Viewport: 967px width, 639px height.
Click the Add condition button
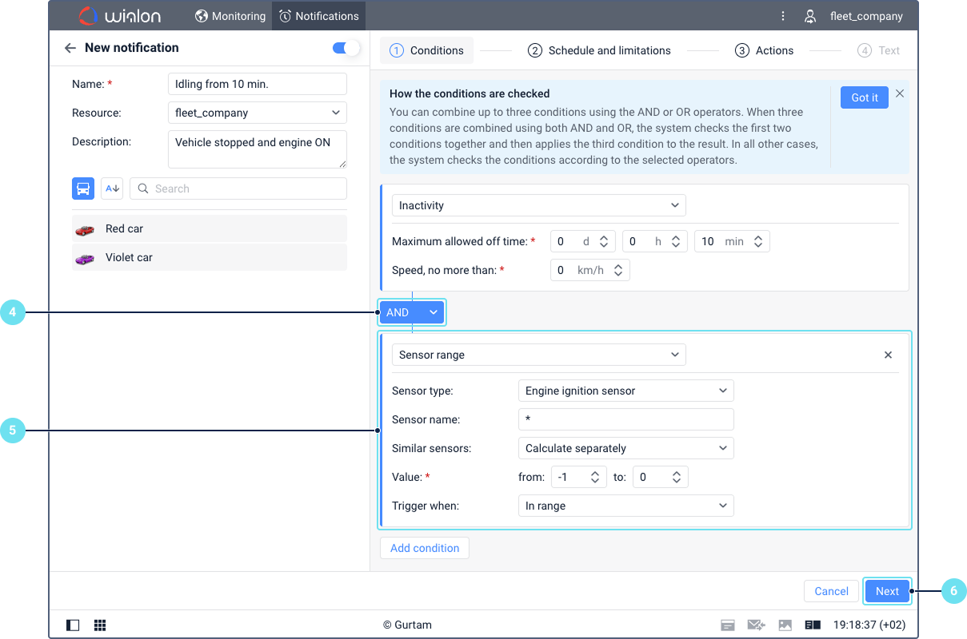425,548
